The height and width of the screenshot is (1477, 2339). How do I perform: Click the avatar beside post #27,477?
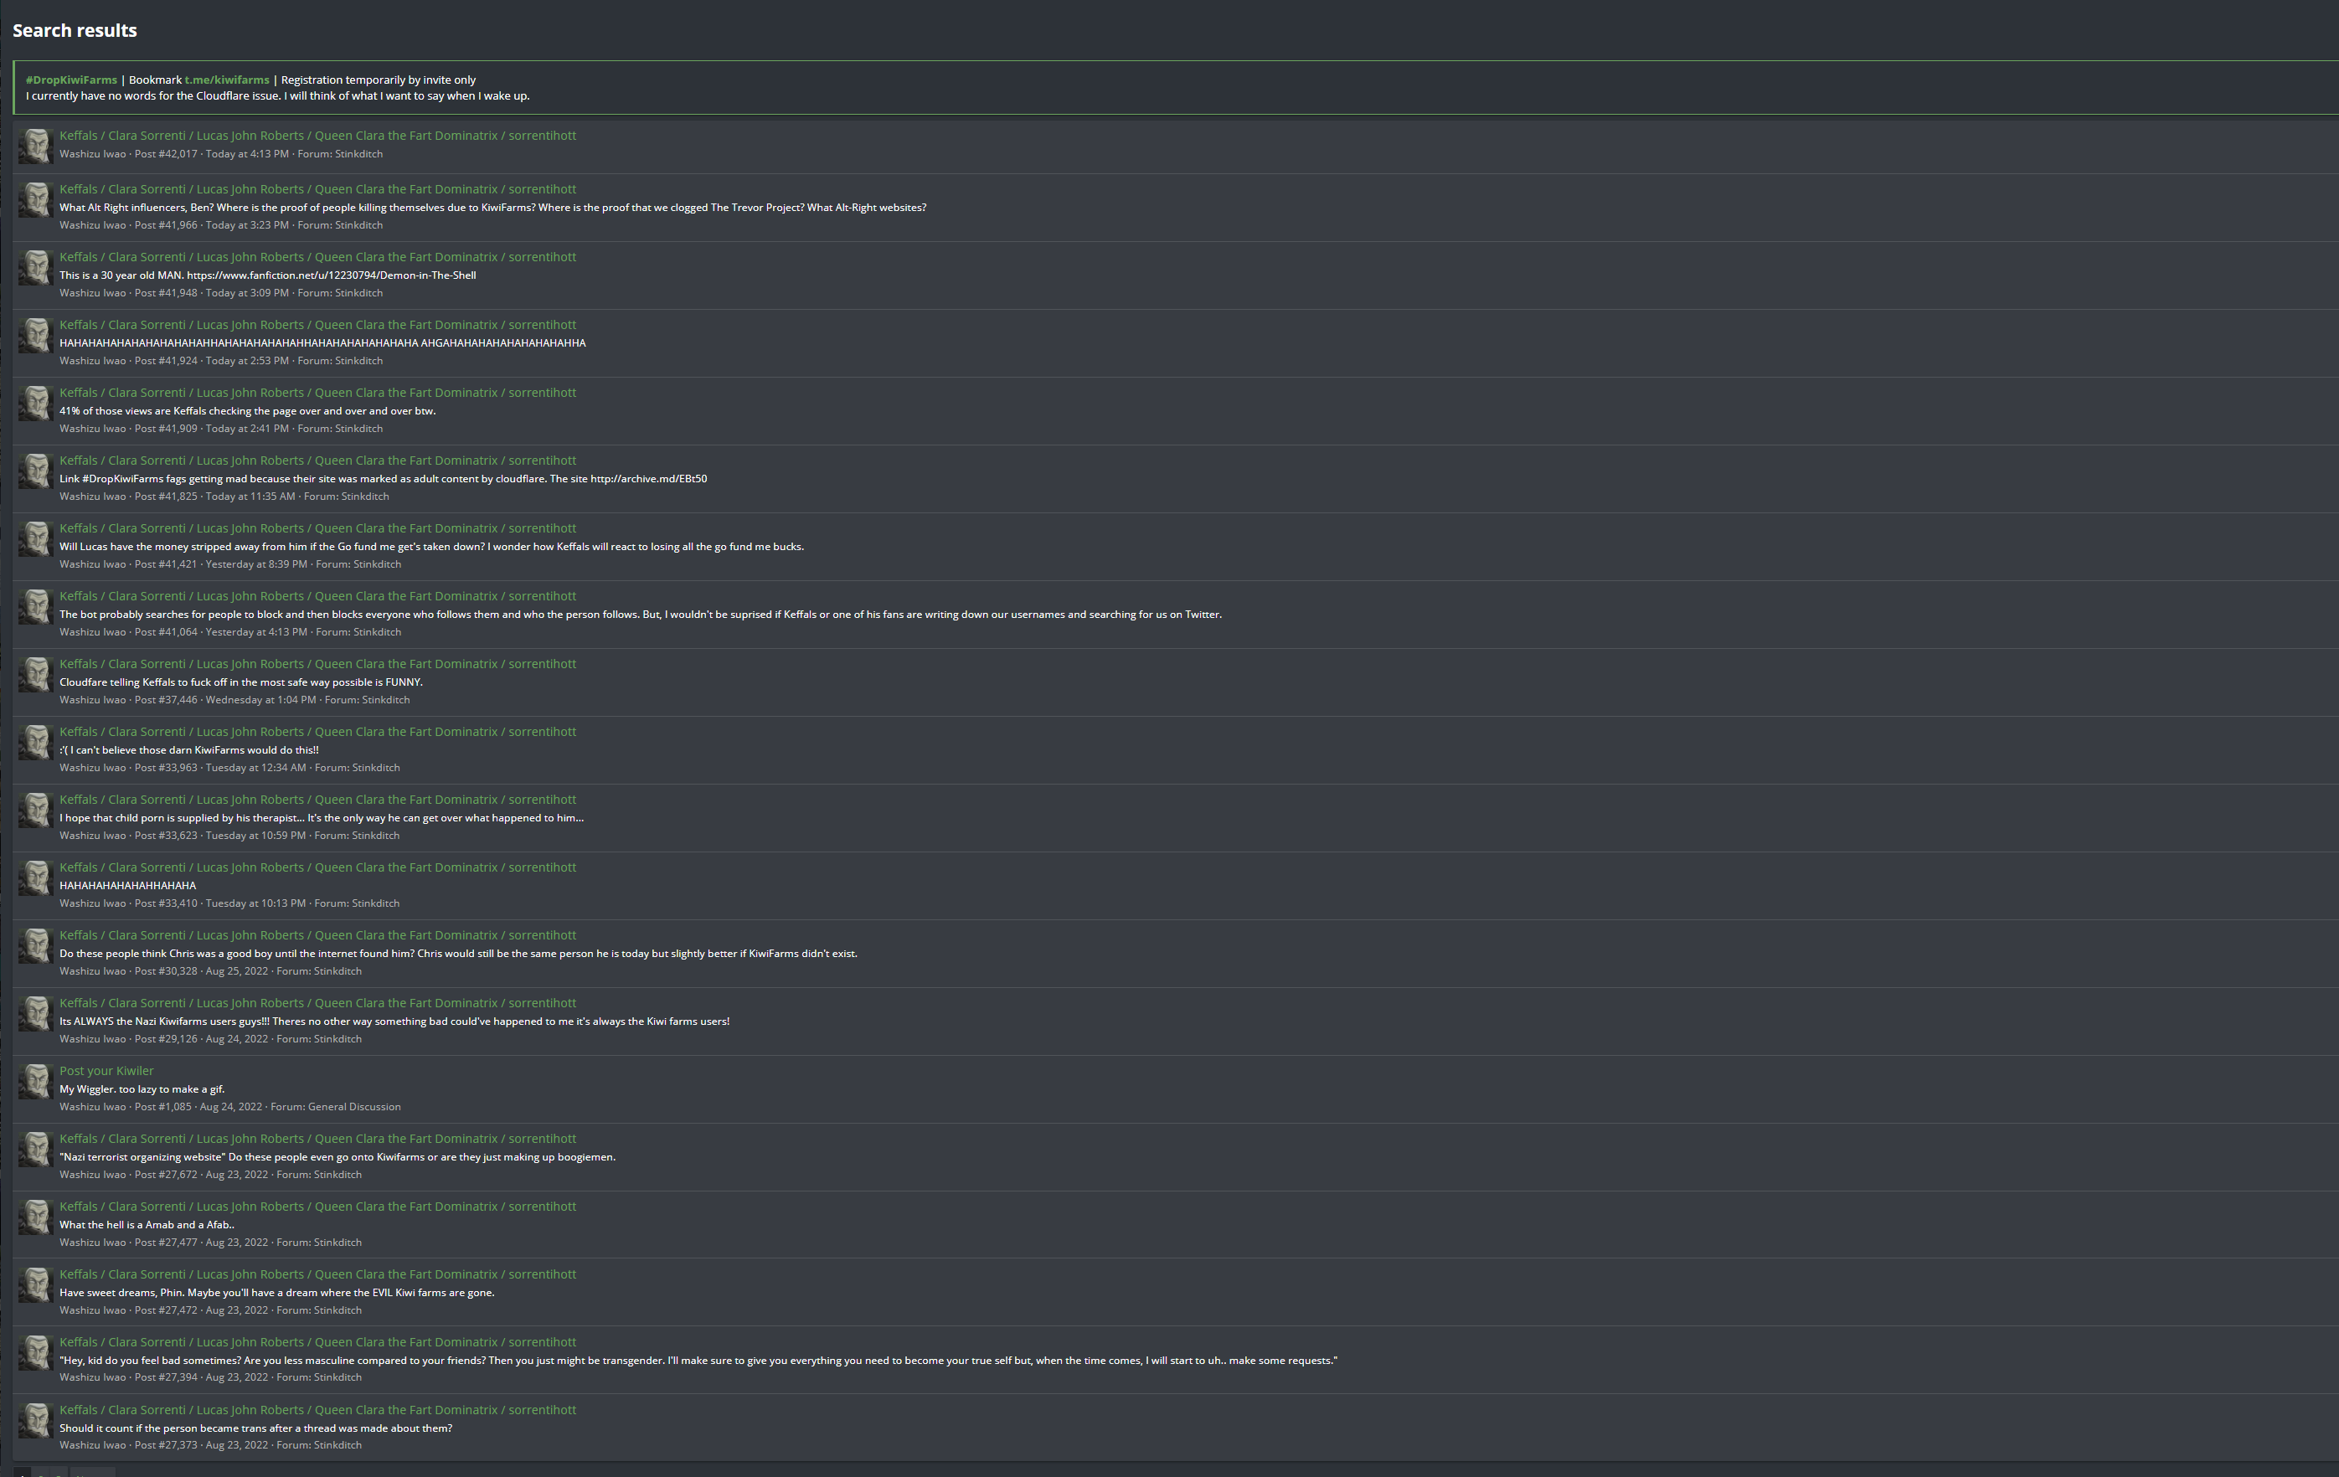coord(36,1217)
